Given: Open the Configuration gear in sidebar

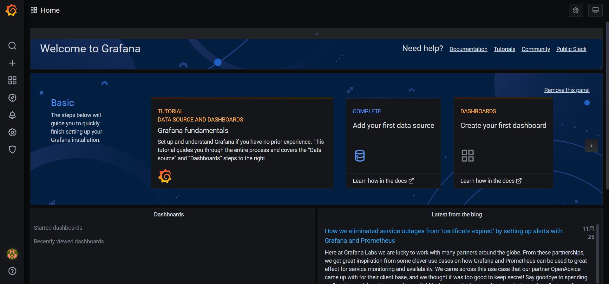Looking at the screenshot, I should tap(12, 132).
